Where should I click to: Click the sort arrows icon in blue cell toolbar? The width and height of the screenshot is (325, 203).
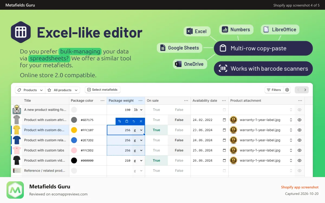pos(120,121)
